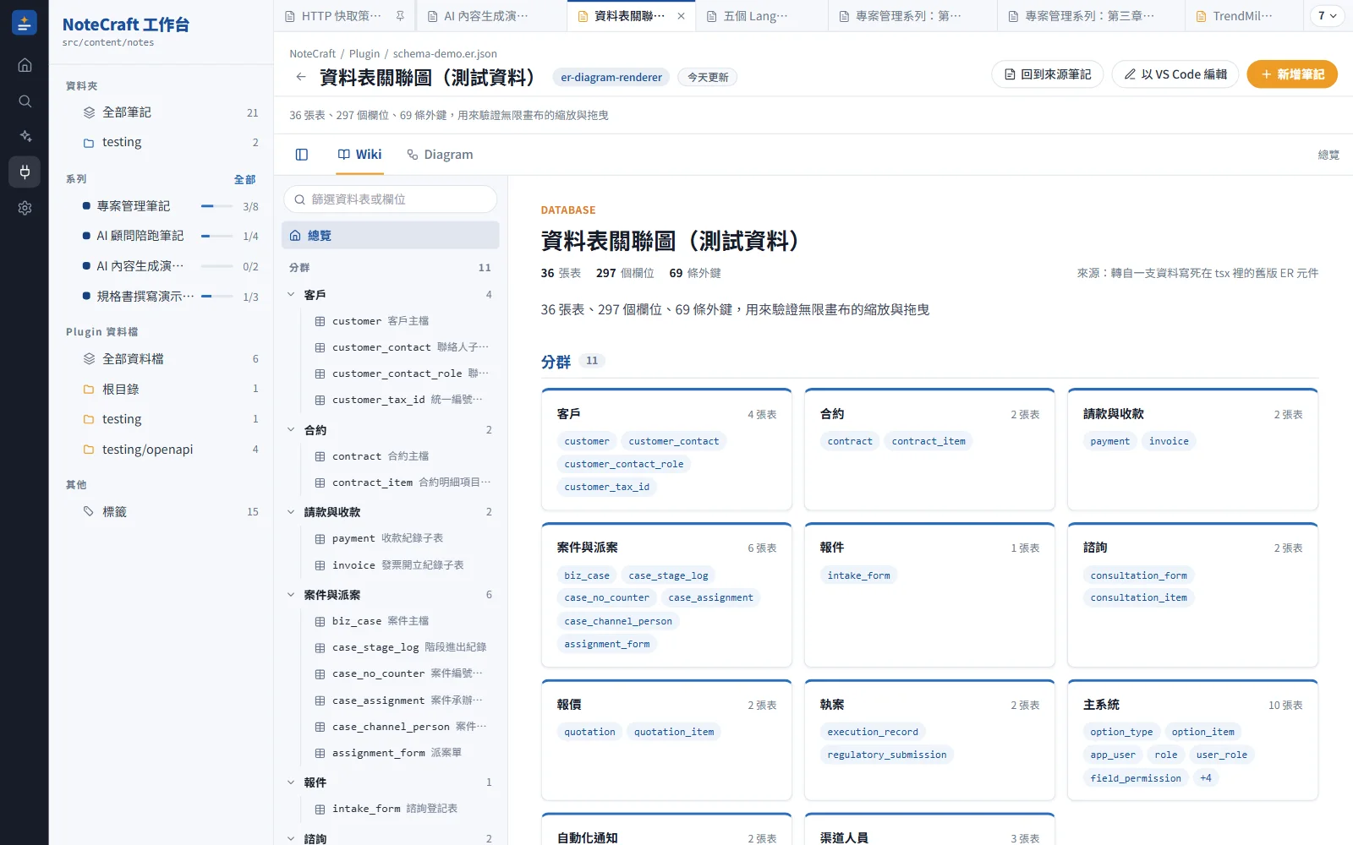Open the testing/openapi plugin folder
The height and width of the screenshot is (845, 1353).
click(162, 450)
